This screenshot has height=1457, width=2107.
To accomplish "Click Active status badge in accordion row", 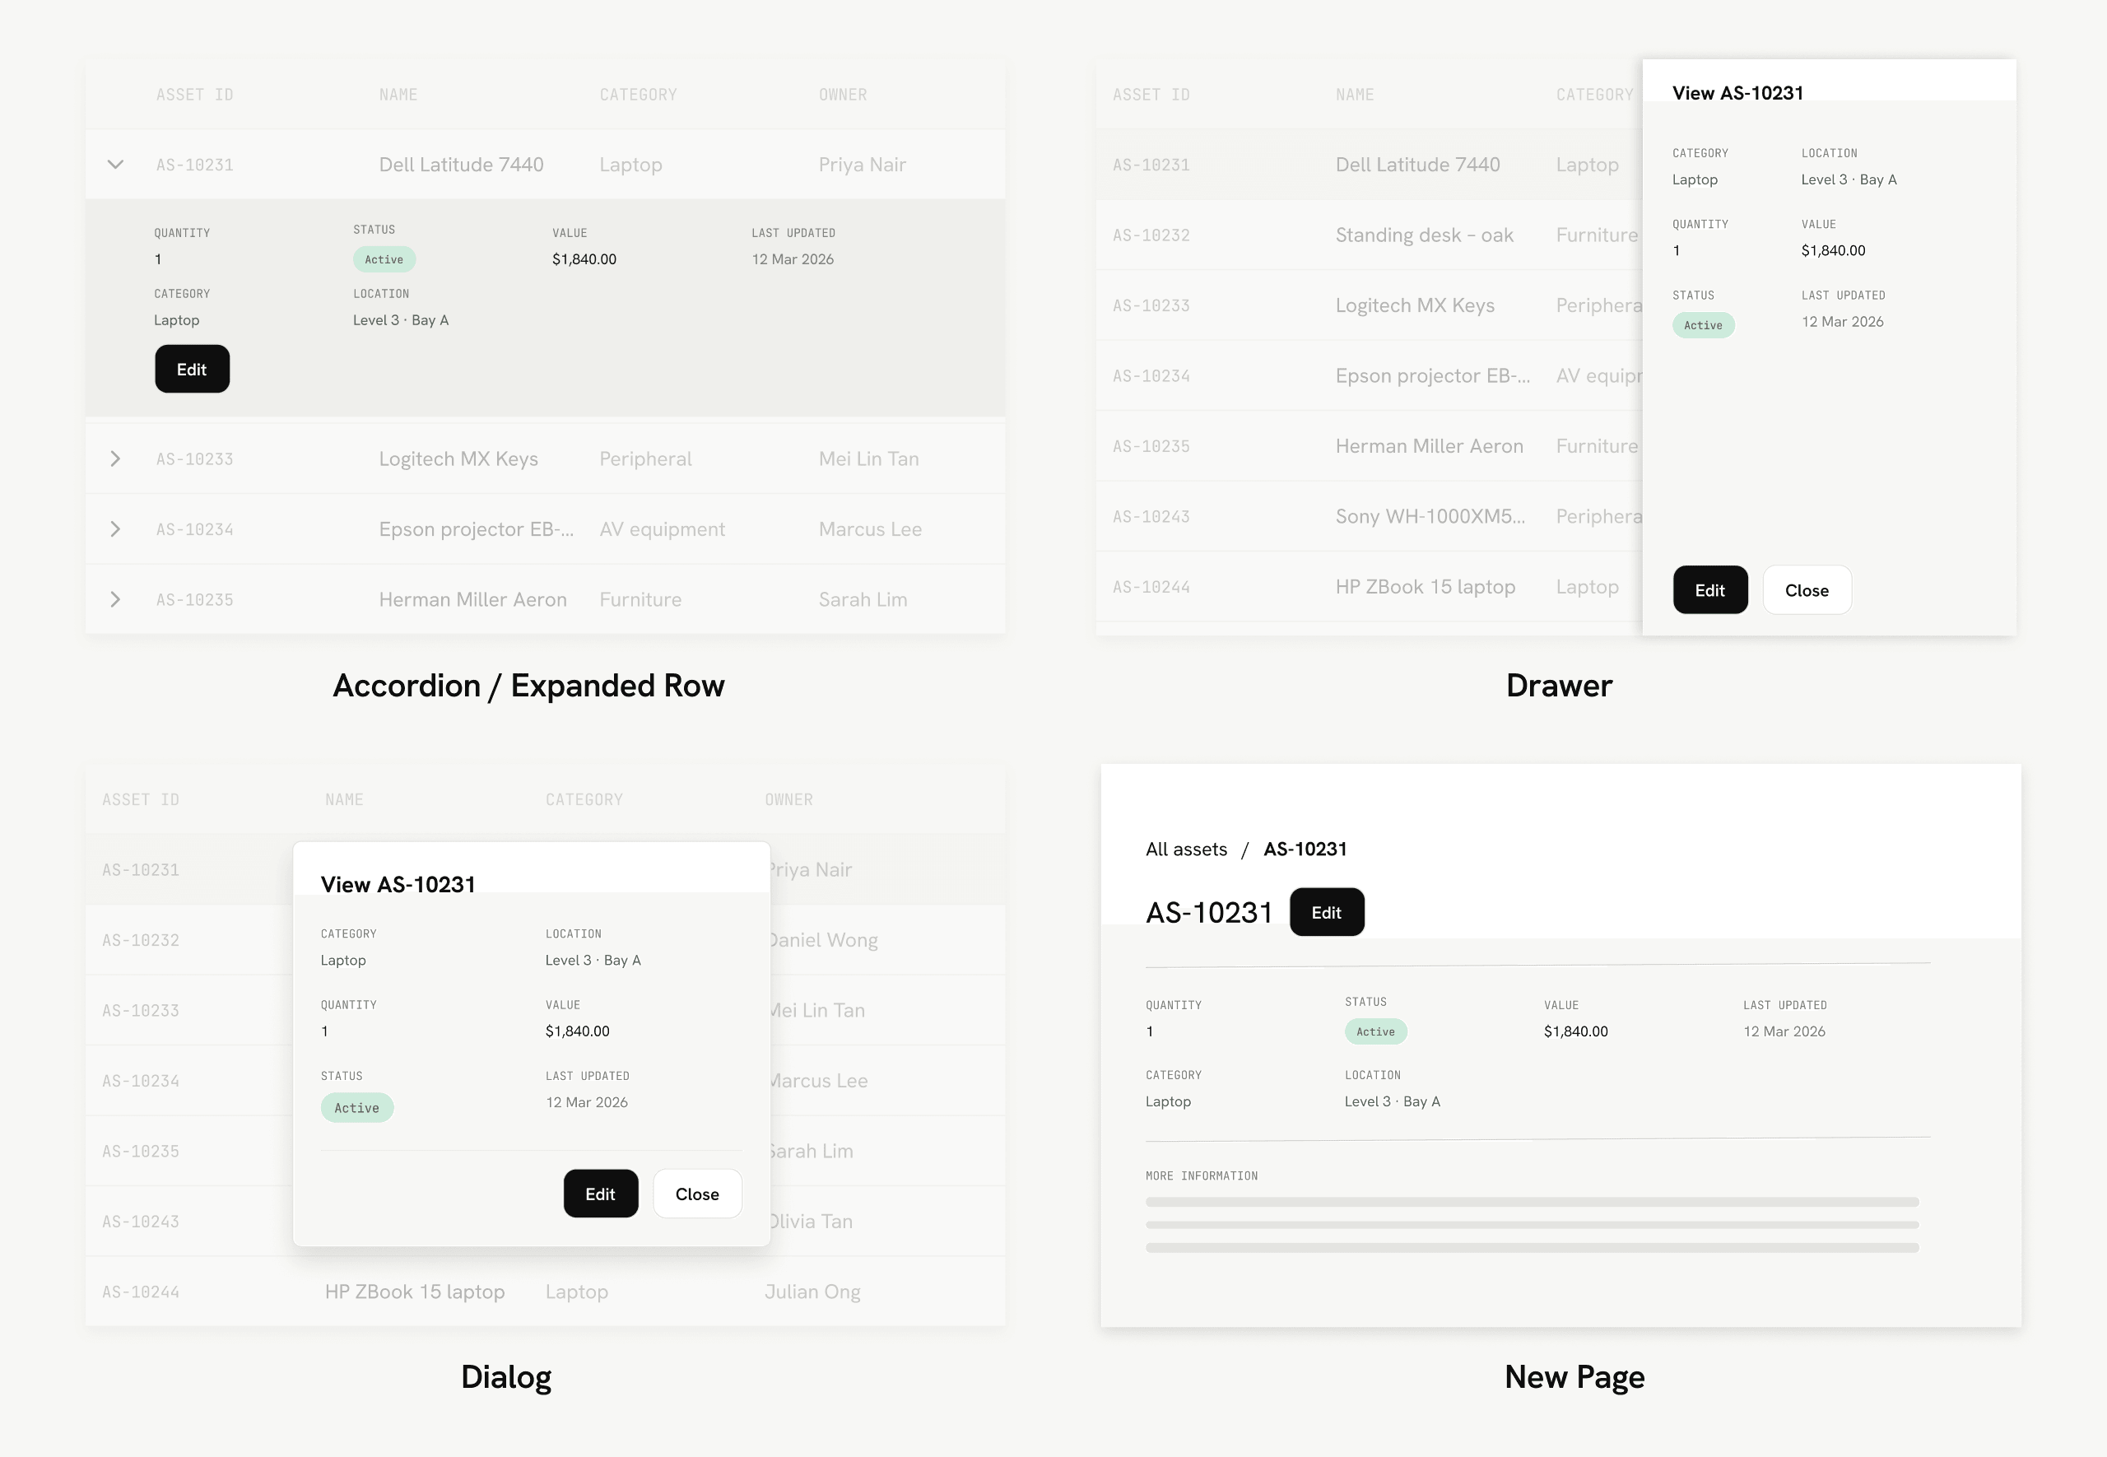I will click(x=384, y=259).
